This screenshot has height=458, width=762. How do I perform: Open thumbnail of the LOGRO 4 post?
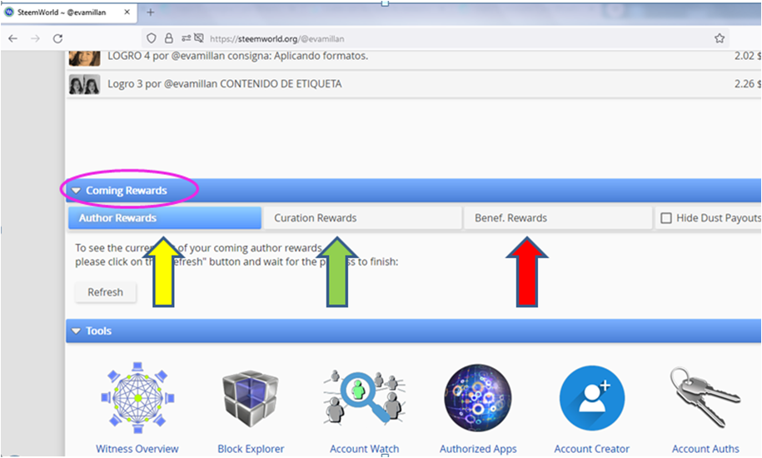pyautogui.click(x=85, y=57)
